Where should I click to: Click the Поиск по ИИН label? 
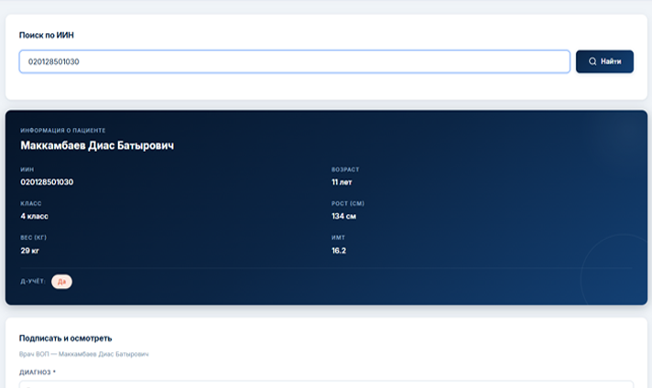pyautogui.click(x=47, y=35)
